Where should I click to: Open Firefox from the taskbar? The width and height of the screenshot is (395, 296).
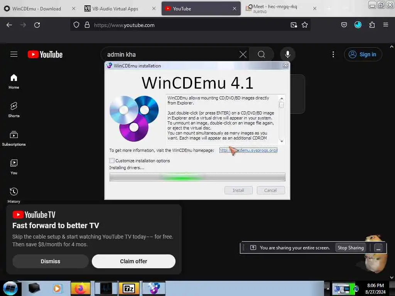[x=81, y=288]
